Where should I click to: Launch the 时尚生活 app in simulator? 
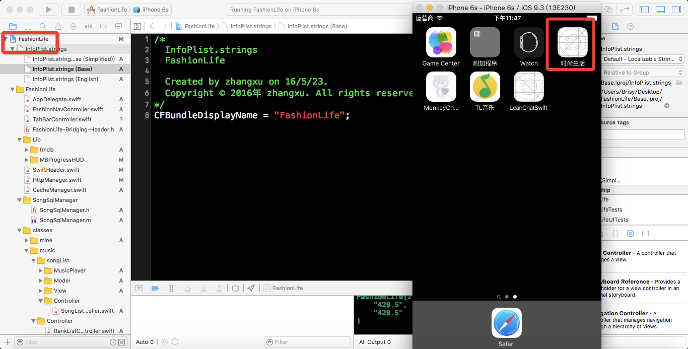[573, 47]
